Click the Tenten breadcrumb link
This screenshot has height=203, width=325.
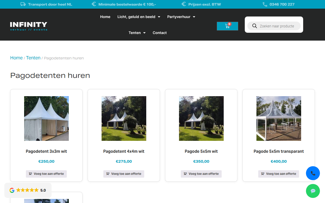[x=33, y=58]
